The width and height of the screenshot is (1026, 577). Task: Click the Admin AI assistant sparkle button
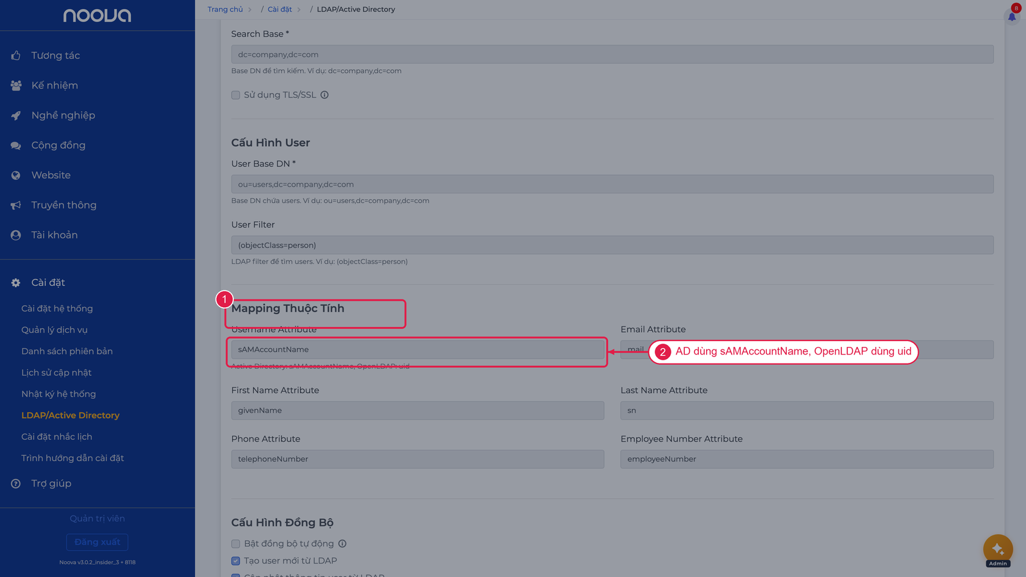998,549
